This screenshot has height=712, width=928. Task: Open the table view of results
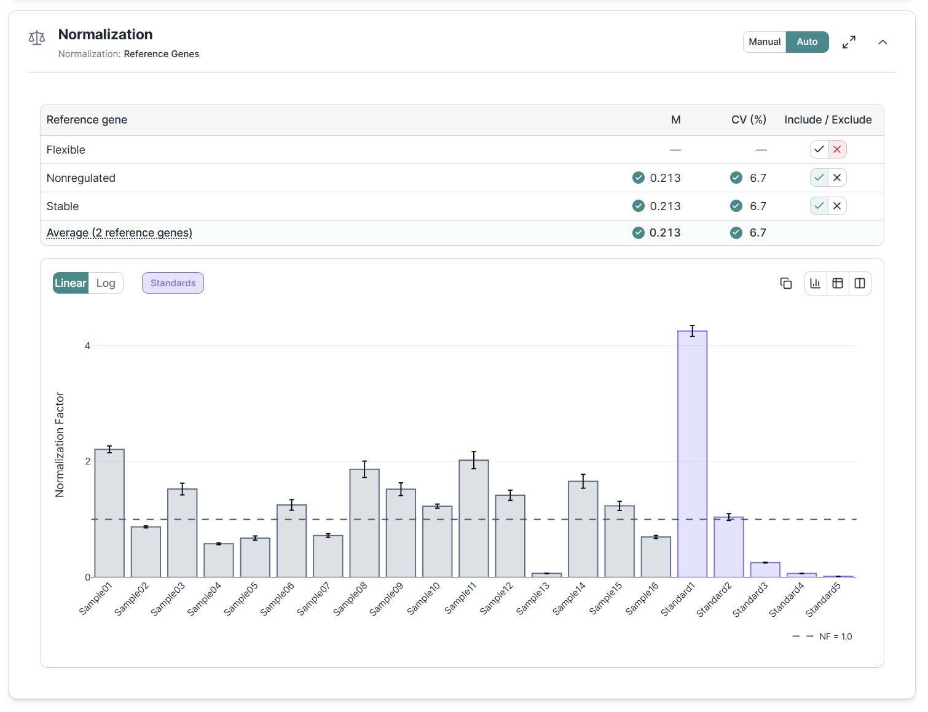click(838, 283)
